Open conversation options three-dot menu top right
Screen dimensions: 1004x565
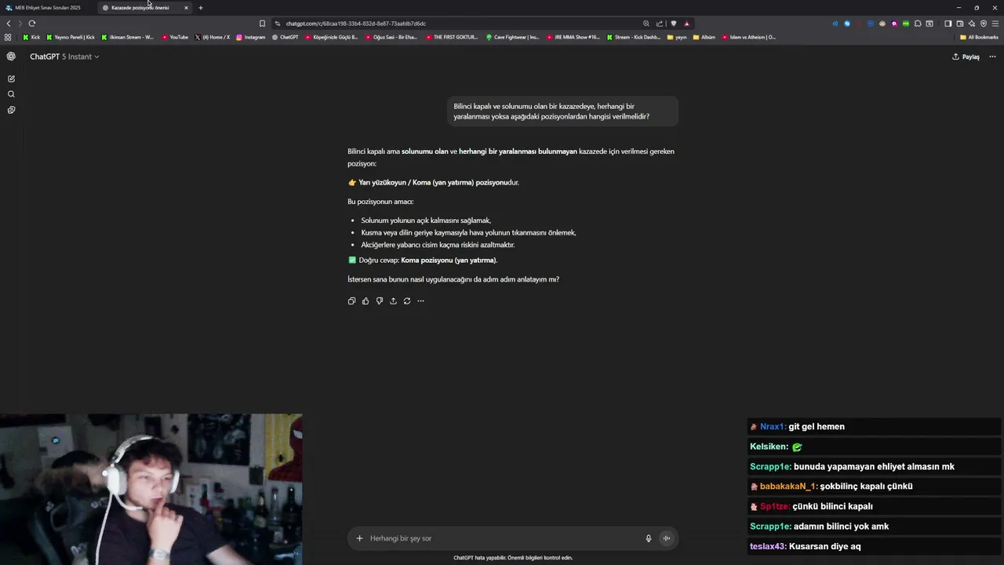click(x=992, y=56)
